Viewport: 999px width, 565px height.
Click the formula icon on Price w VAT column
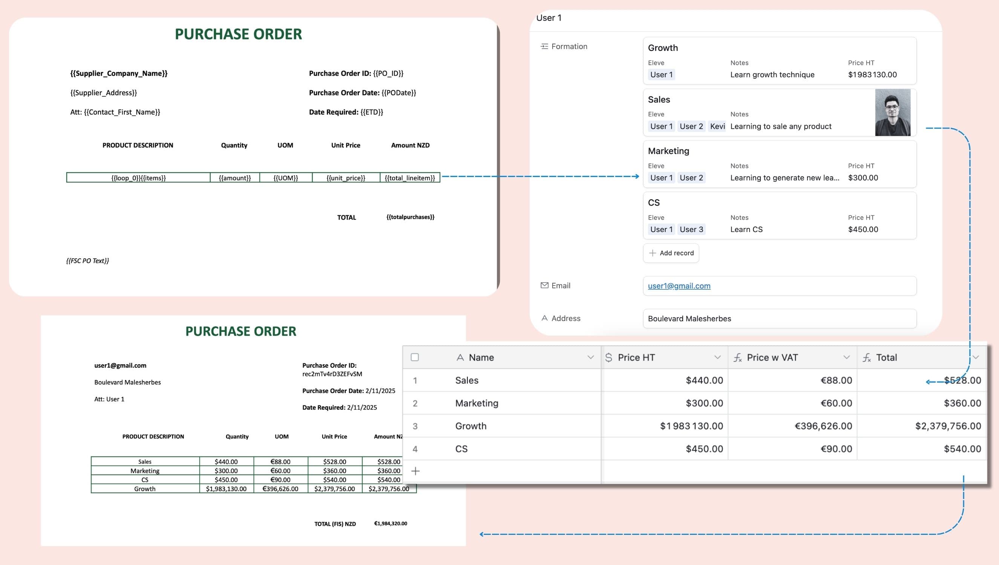739,358
